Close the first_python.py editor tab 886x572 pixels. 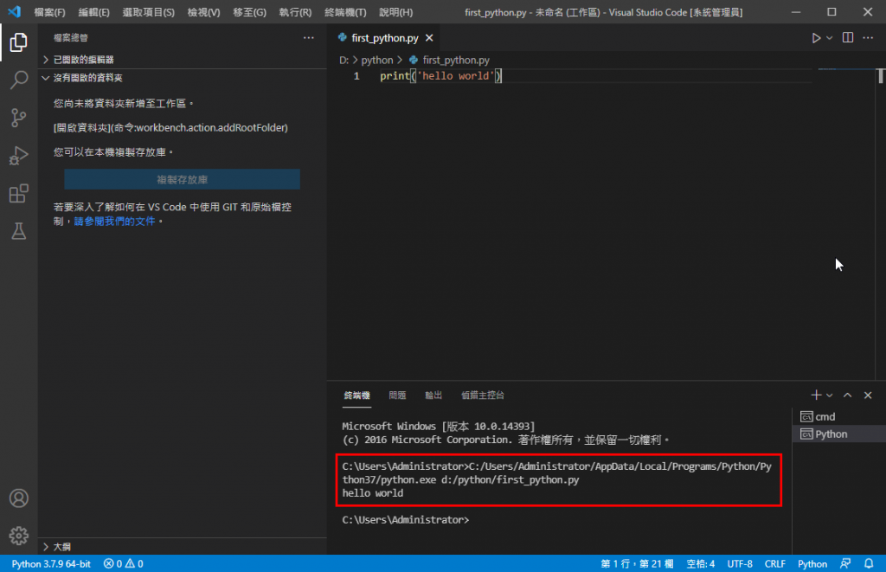[429, 38]
